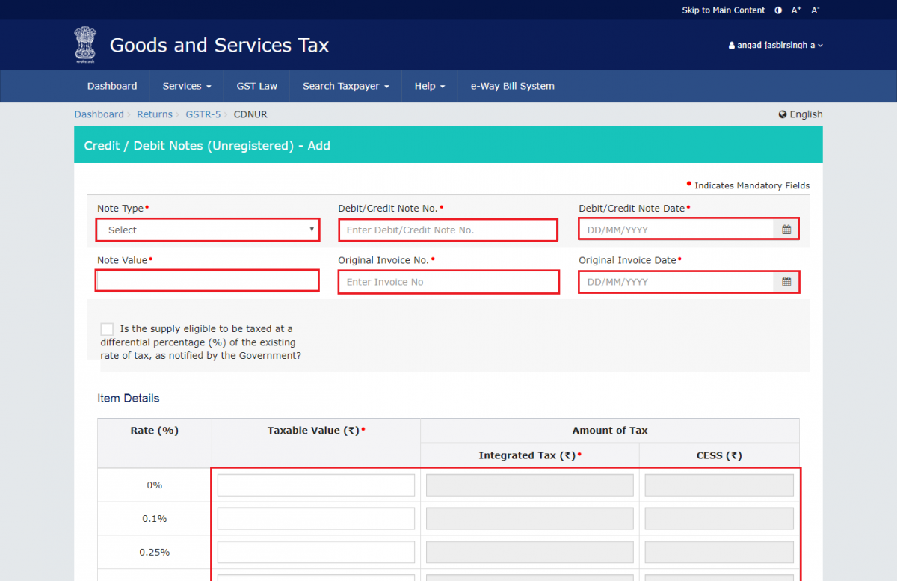Select the e-Way Bill System menu

point(512,86)
